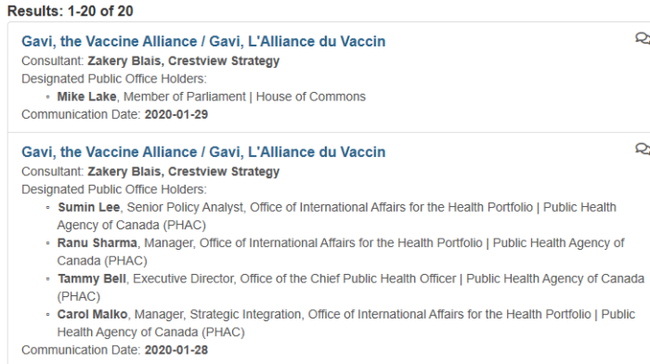650x364 pixels.
Task: Select the name Tammy Bell
Action: point(92,279)
